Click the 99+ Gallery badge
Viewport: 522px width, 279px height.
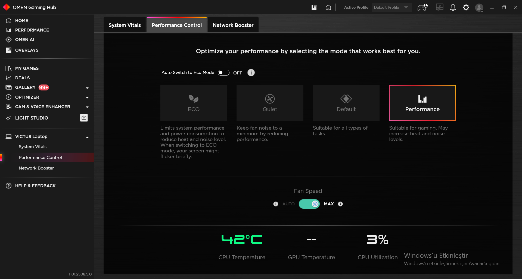43,87
